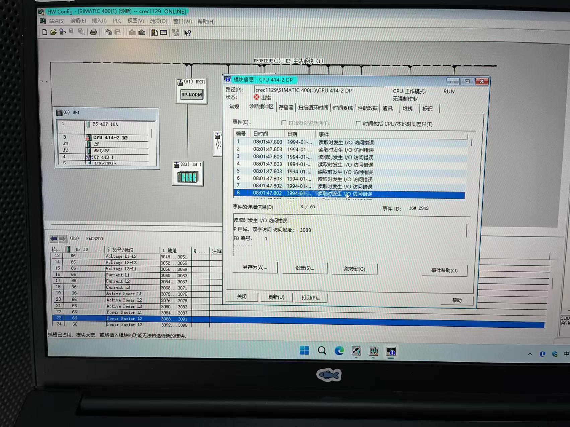Click the 关闭 button

(242, 297)
